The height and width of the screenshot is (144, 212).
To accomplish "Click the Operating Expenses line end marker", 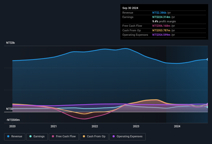I will [x=208, y=104].
